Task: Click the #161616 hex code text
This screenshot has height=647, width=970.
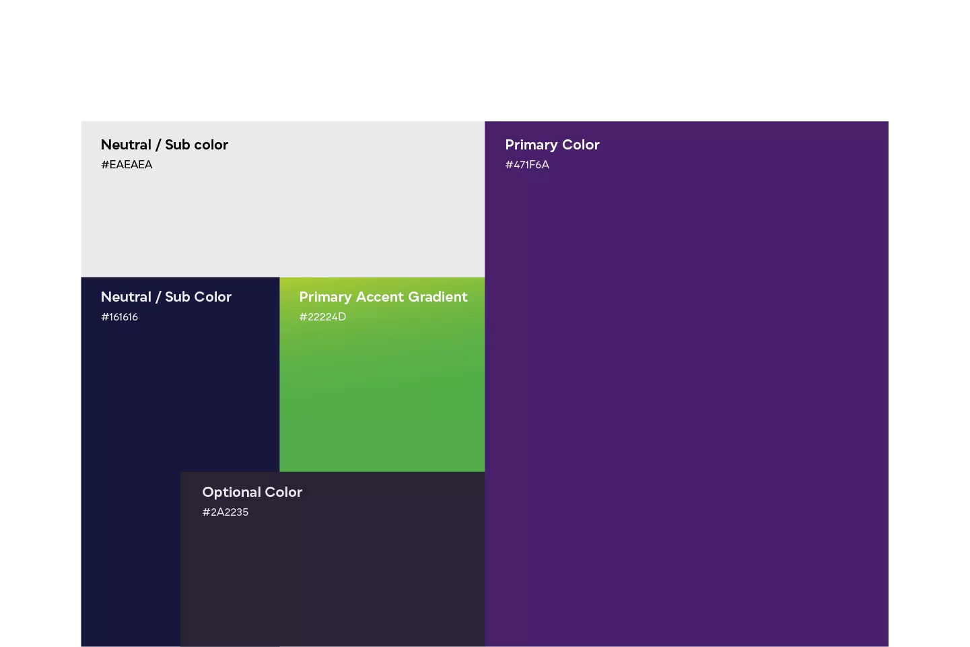Action: click(x=119, y=317)
